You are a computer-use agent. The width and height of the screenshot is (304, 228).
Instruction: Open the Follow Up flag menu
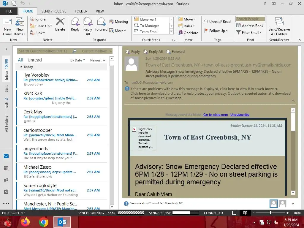[x=216, y=31]
